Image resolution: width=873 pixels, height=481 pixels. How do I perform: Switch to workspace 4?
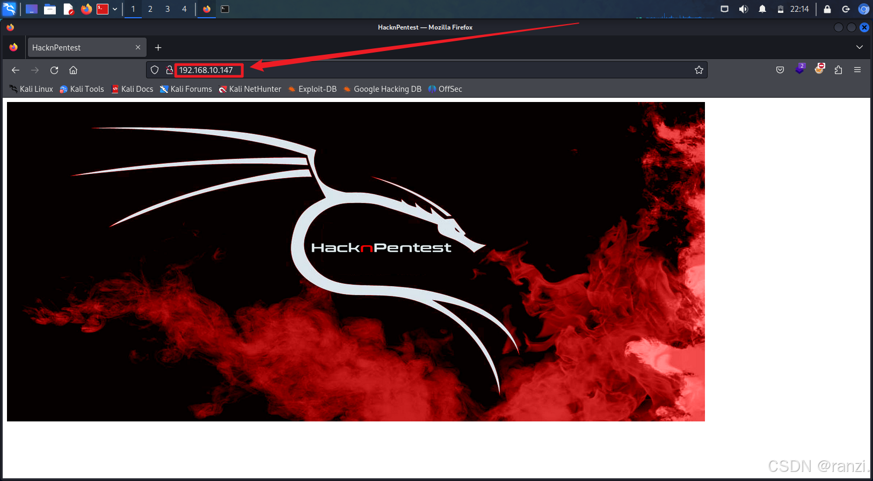click(184, 9)
